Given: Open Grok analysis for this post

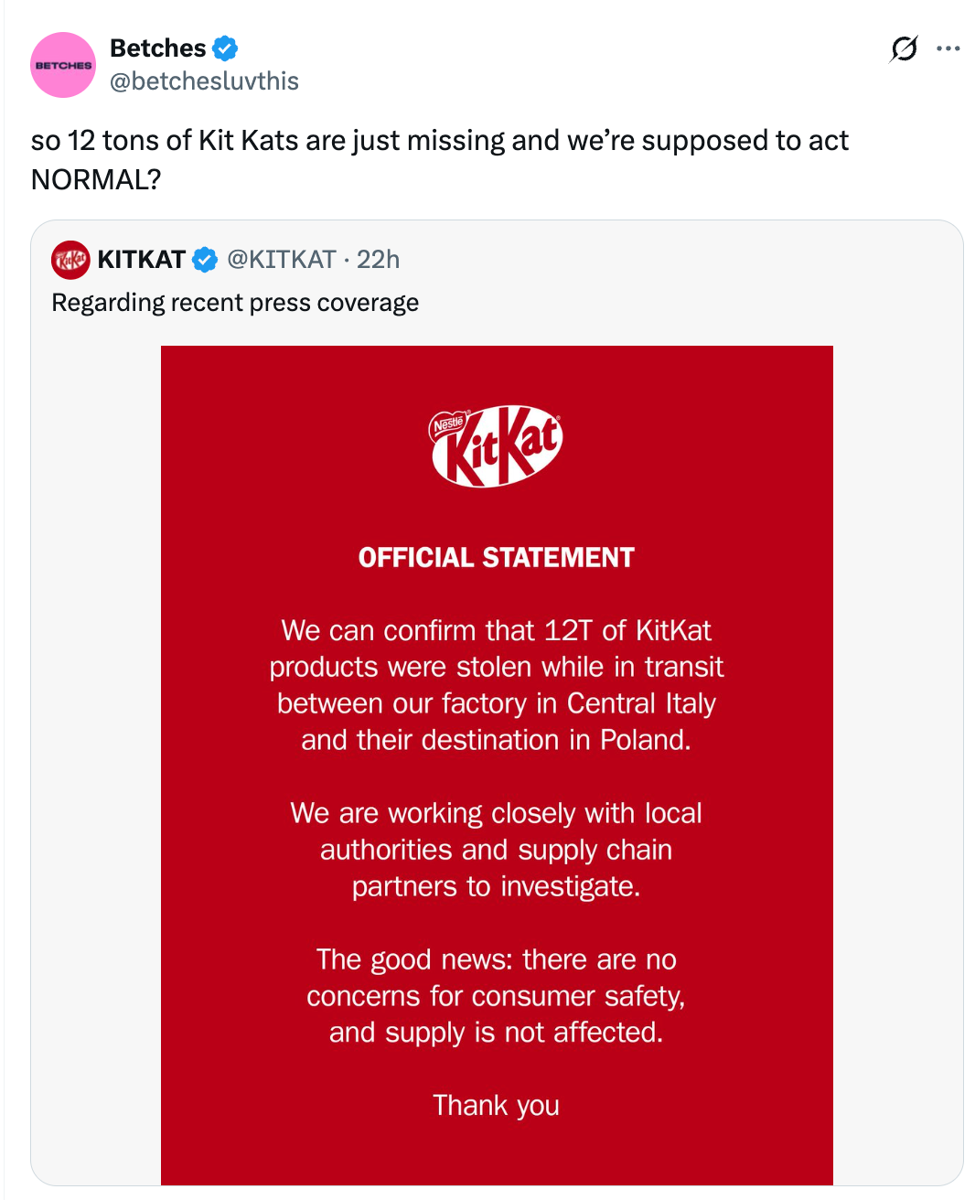Looking at the screenshot, I should [902, 48].
